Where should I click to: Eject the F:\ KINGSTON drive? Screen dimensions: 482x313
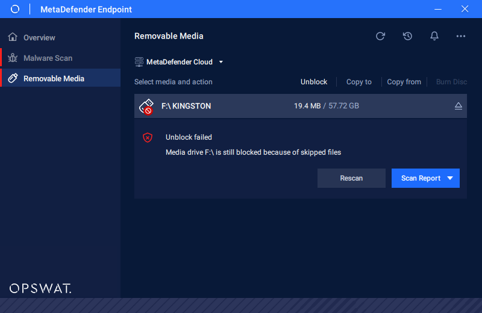coord(458,106)
